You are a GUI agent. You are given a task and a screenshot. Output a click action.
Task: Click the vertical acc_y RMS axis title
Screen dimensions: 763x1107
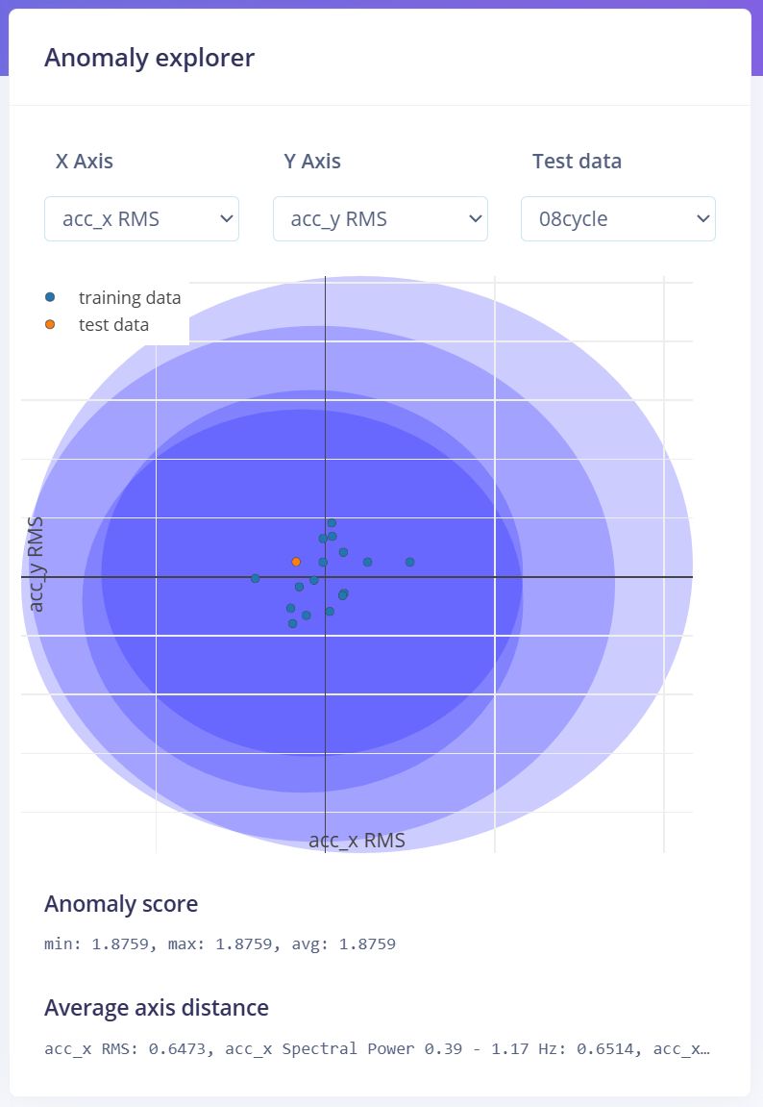[36, 565]
